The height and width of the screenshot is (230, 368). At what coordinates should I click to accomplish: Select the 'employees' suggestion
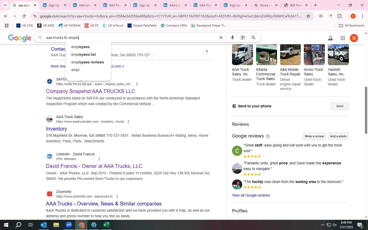[x=88, y=47]
